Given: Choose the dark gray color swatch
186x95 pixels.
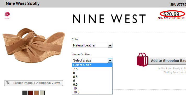Looking at the screenshot, I should coord(25,93).
